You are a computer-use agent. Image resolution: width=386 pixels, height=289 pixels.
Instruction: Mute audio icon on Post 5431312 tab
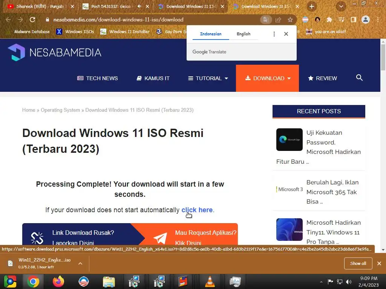tap(139, 6)
